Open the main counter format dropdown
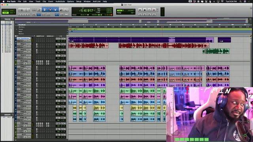The height and width of the screenshot is (142, 253). pos(94,11)
